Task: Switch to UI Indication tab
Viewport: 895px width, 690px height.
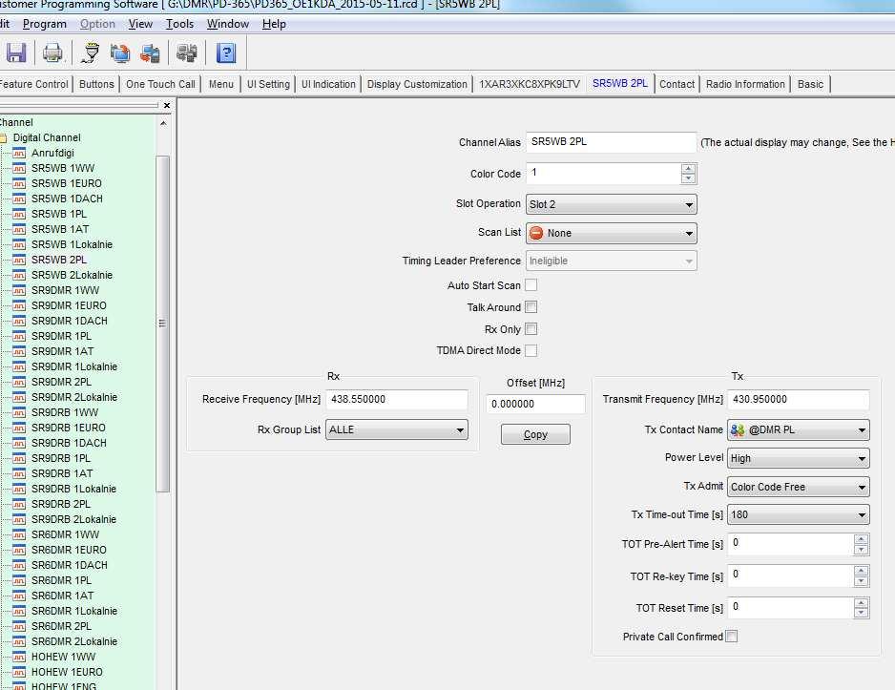Action: 329,84
